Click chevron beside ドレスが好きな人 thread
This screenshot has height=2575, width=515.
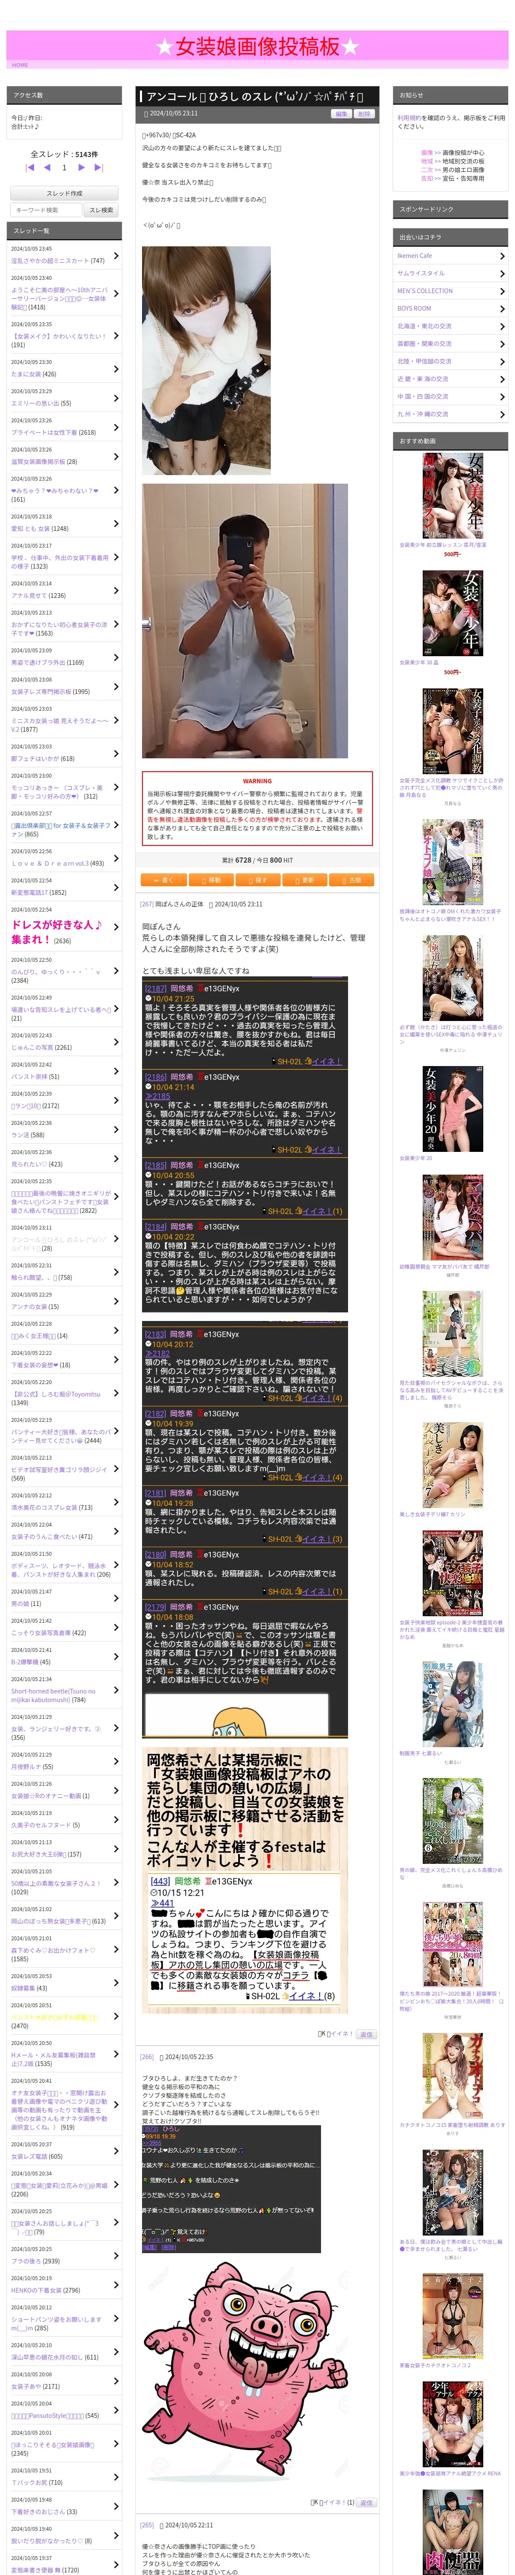[x=116, y=927]
